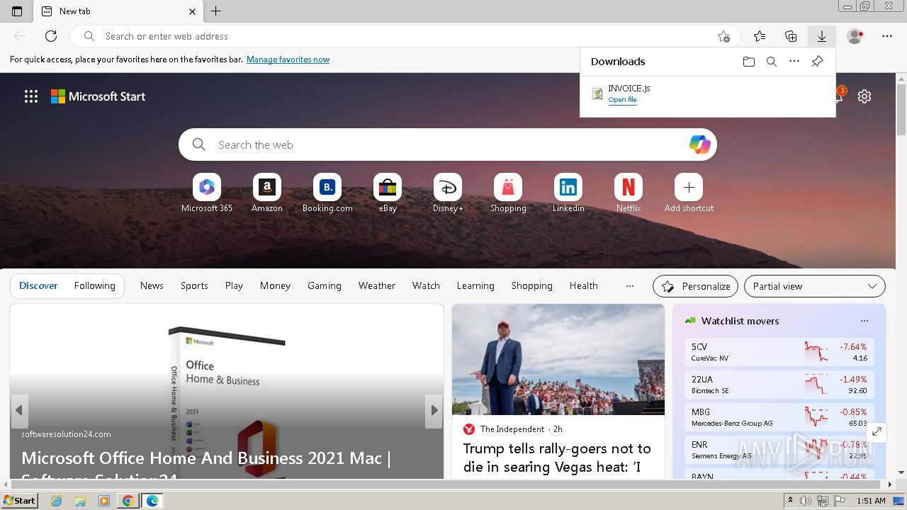Click the address bar field

click(x=405, y=36)
